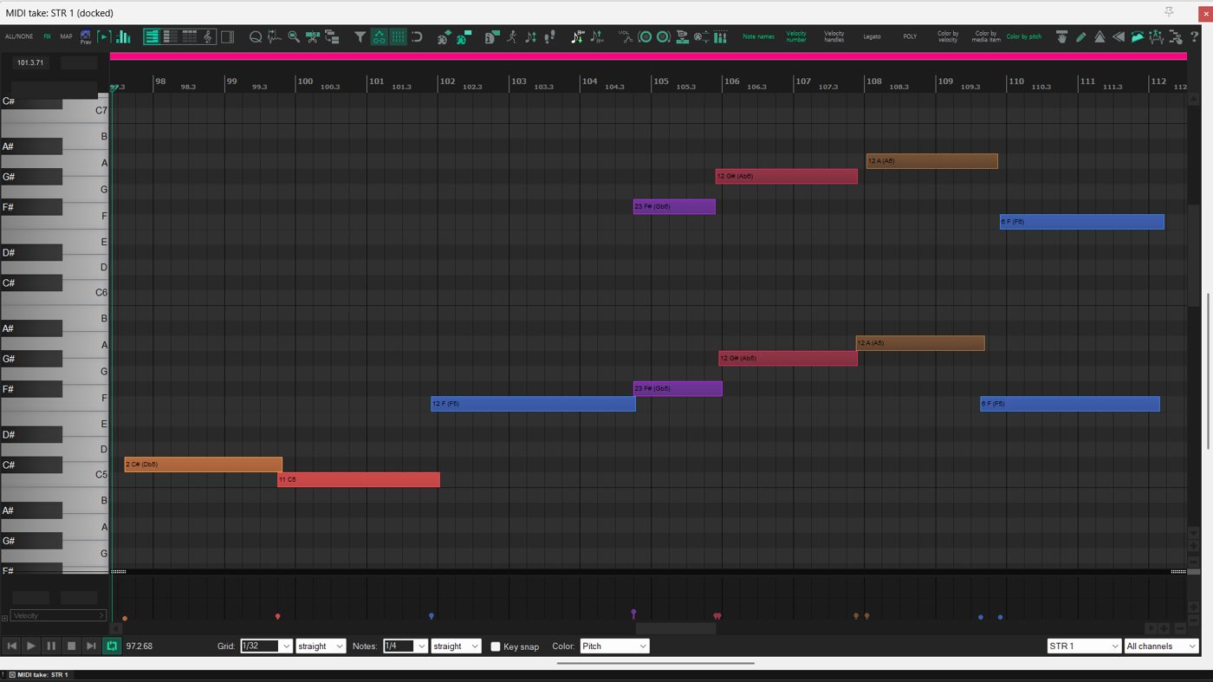Open the question mark help icon
The height and width of the screenshot is (682, 1213).
pos(1194,36)
